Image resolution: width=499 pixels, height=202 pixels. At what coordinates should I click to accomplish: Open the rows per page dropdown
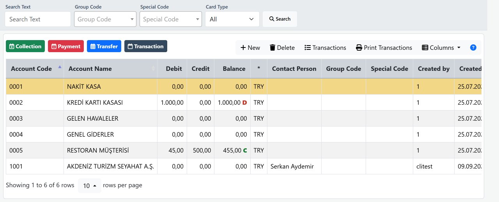[x=90, y=186]
